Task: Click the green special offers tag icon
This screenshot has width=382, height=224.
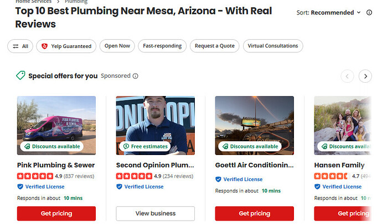Action: [20, 76]
